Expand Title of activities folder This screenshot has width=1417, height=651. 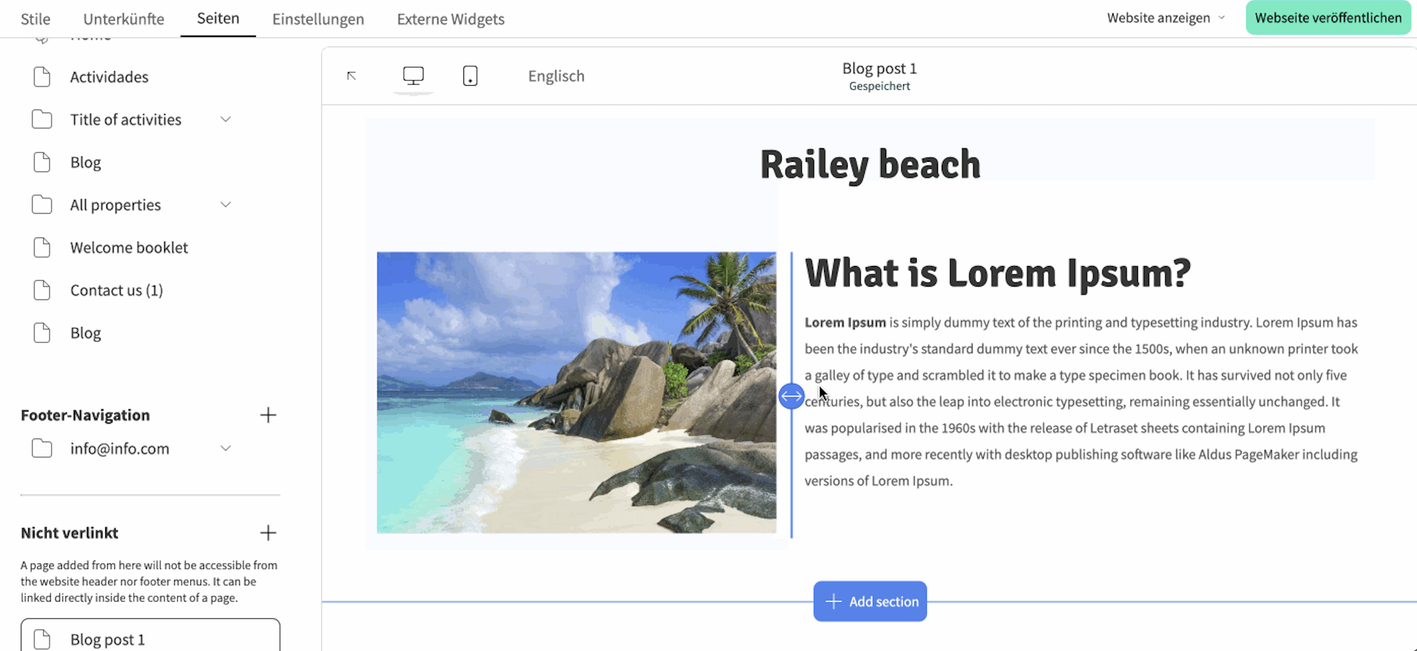(x=225, y=120)
